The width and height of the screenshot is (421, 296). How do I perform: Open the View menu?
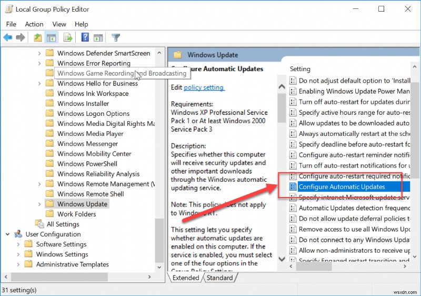tap(59, 24)
